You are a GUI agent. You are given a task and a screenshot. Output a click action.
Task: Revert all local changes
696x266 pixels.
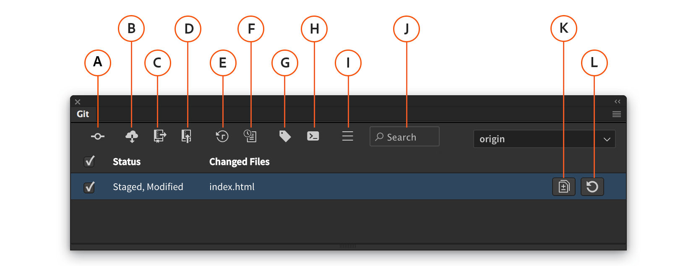[222, 136]
